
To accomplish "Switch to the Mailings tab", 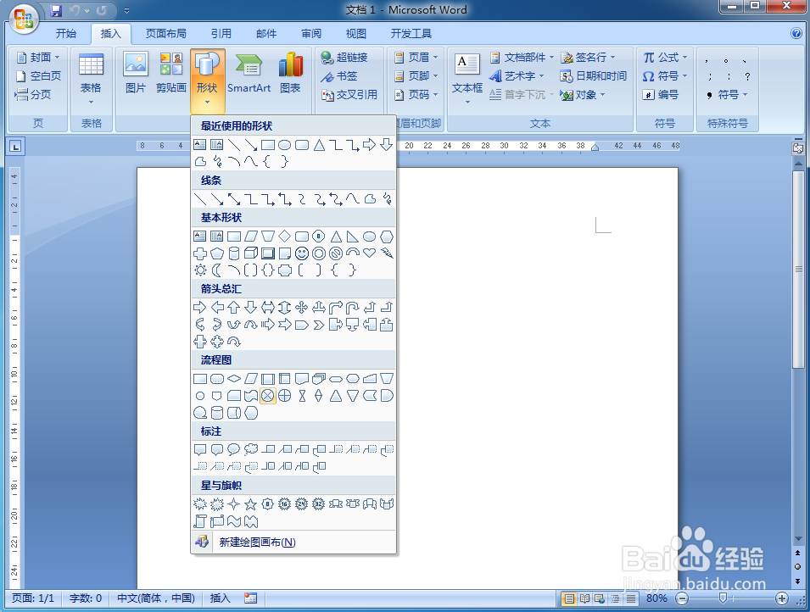I will [266, 34].
